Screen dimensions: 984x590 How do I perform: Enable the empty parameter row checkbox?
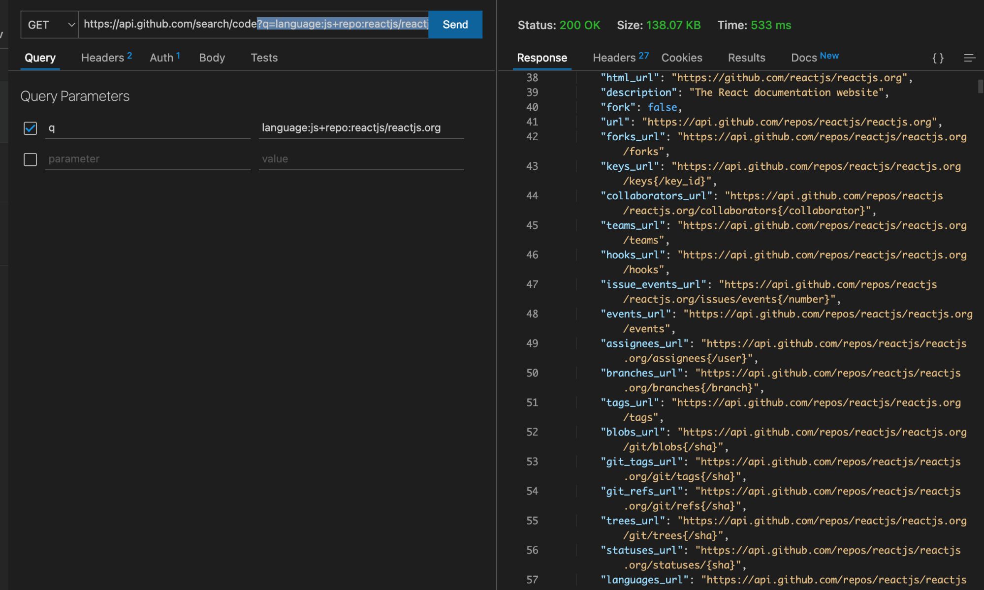(30, 159)
